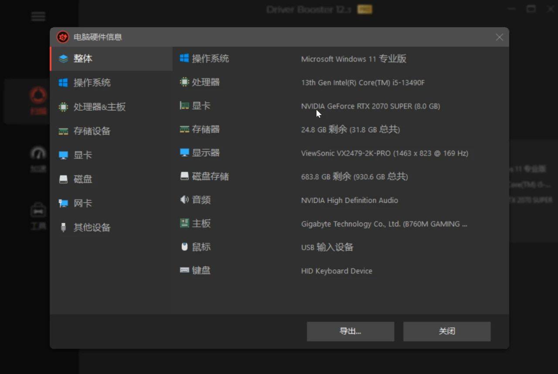Viewport: 558px width, 374px height.
Task: Click the 13th Gen Intel Core i5-13490F value
Action: pyautogui.click(x=363, y=82)
